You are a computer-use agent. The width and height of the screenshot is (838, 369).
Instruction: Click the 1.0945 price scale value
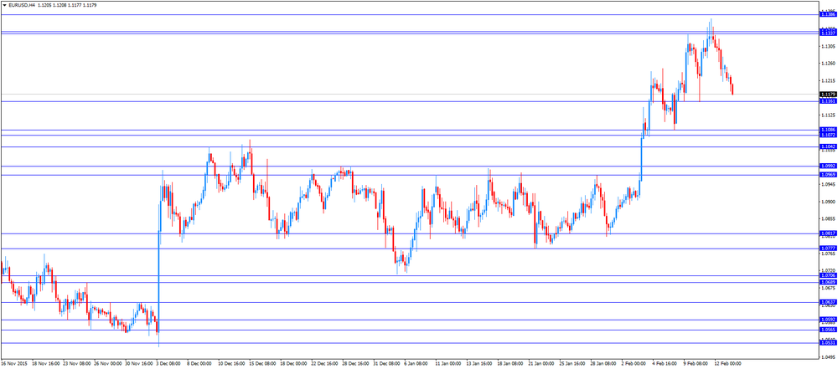tap(829, 185)
